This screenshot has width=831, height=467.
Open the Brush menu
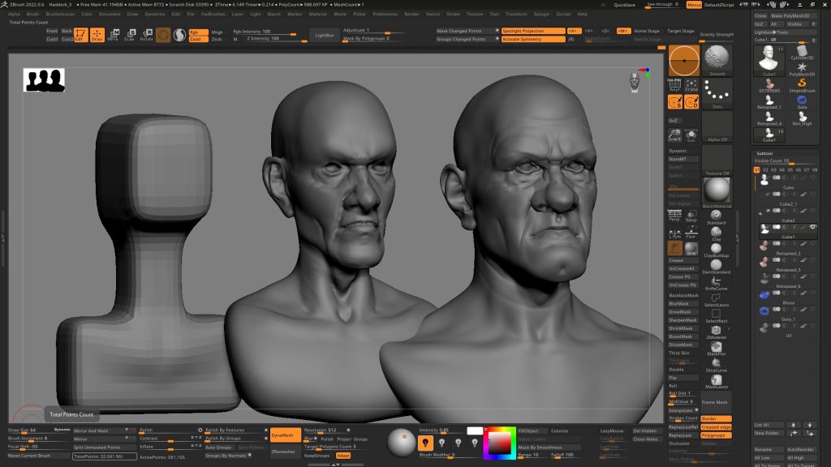pos(32,15)
